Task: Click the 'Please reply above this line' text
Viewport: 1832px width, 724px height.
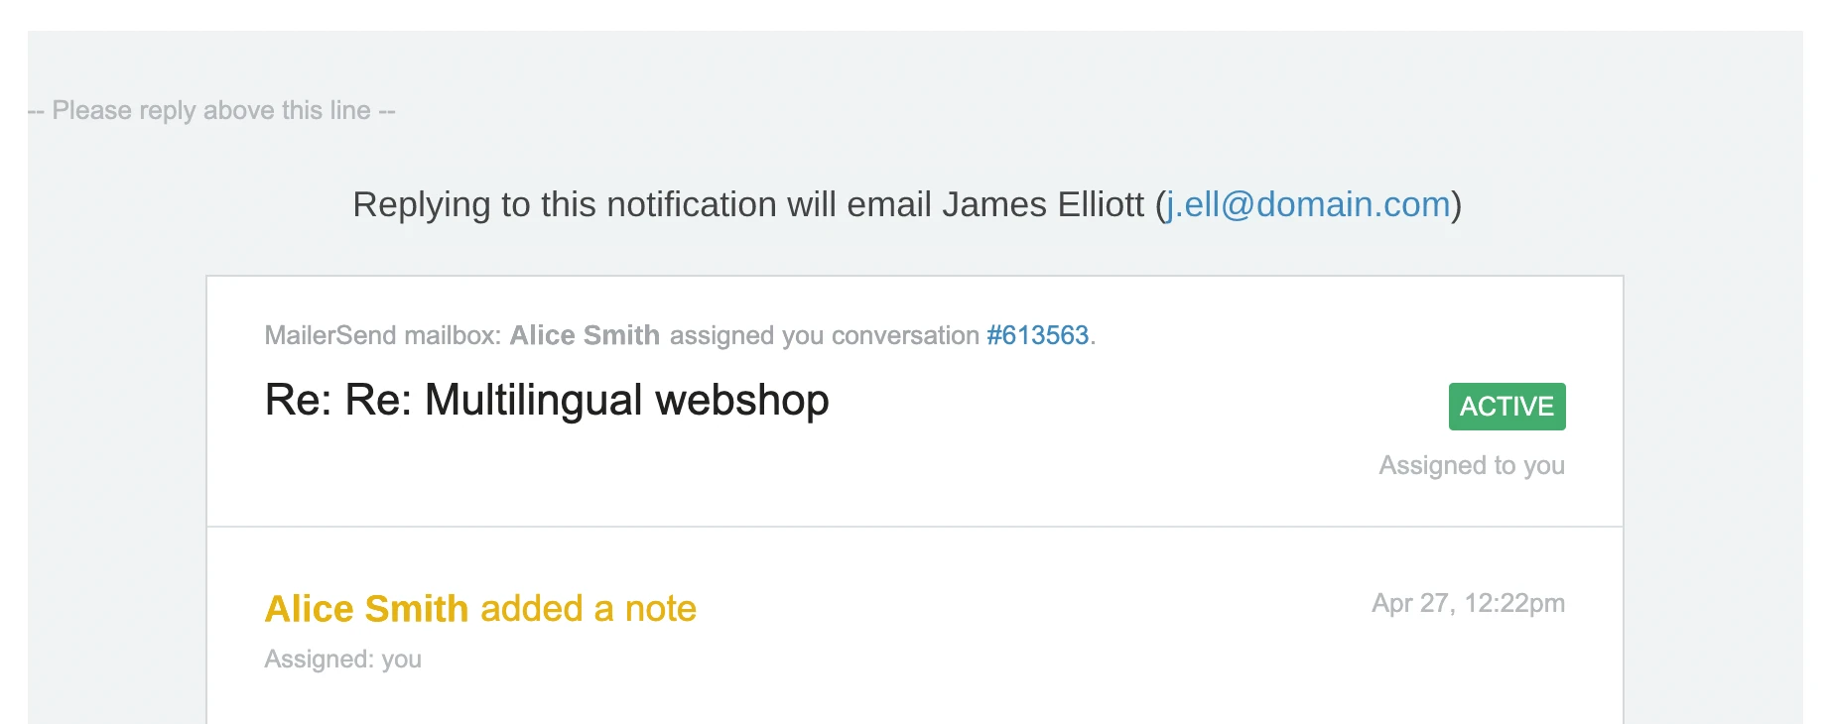Action: [x=211, y=110]
